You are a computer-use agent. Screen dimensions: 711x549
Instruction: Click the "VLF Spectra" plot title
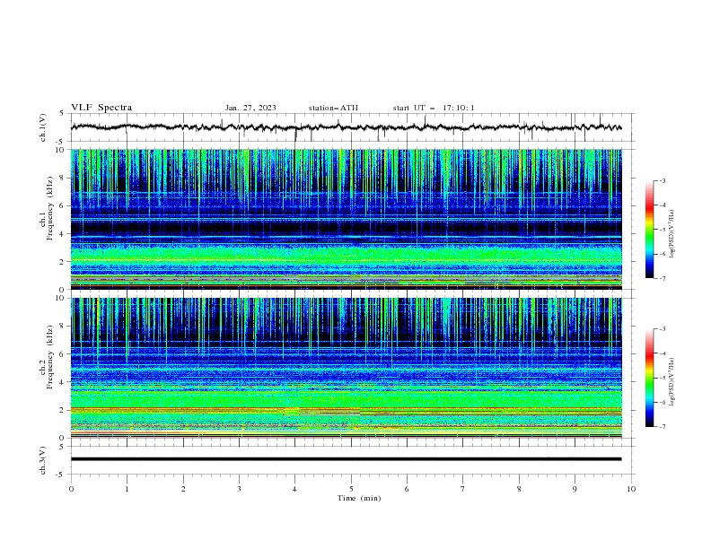[101, 108]
